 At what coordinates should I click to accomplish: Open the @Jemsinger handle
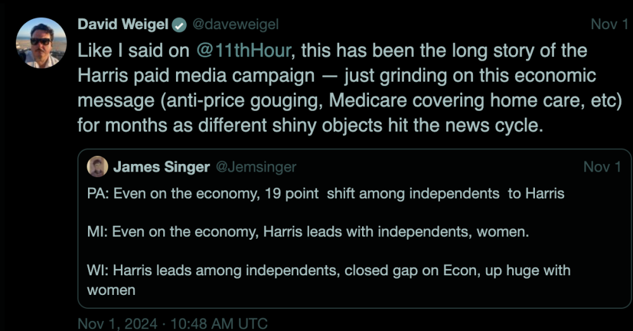click(x=256, y=167)
